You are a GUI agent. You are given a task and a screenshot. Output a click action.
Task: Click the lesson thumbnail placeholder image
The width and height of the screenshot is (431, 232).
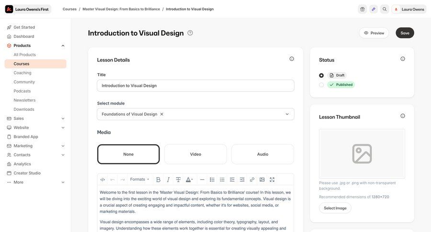click(x=362, y=153)
